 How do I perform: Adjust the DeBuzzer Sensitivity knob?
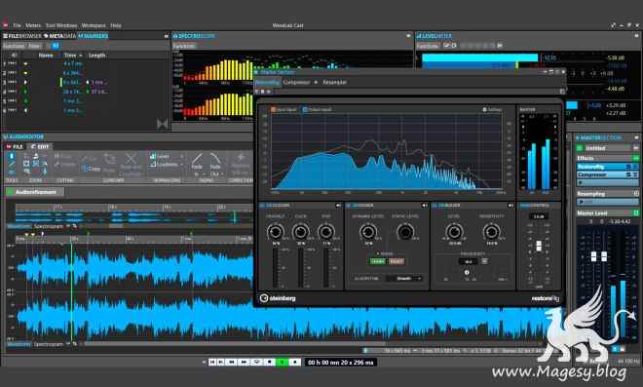[491, 232]
